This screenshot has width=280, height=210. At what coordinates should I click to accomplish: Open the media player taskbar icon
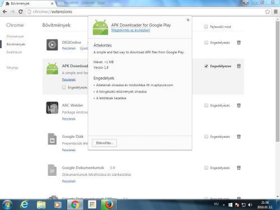(x=58, y=205)
